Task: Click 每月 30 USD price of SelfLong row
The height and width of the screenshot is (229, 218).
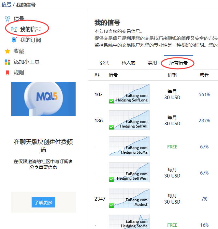Action: pos(172,95)
